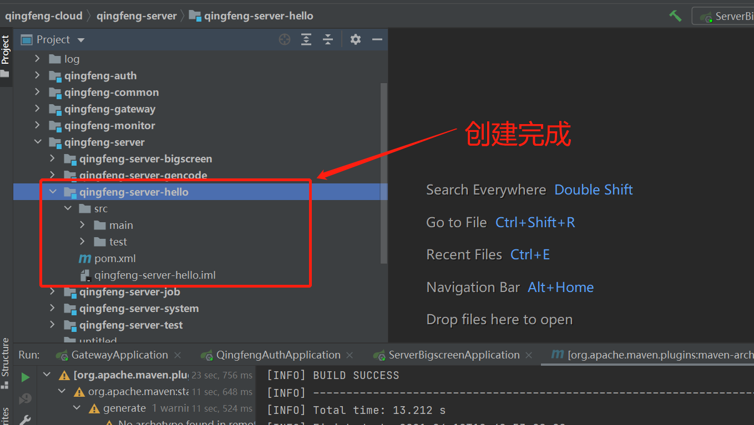Collapse the generate warning node
The width and height of the screenshot is (754, 425).
point(77,408)
